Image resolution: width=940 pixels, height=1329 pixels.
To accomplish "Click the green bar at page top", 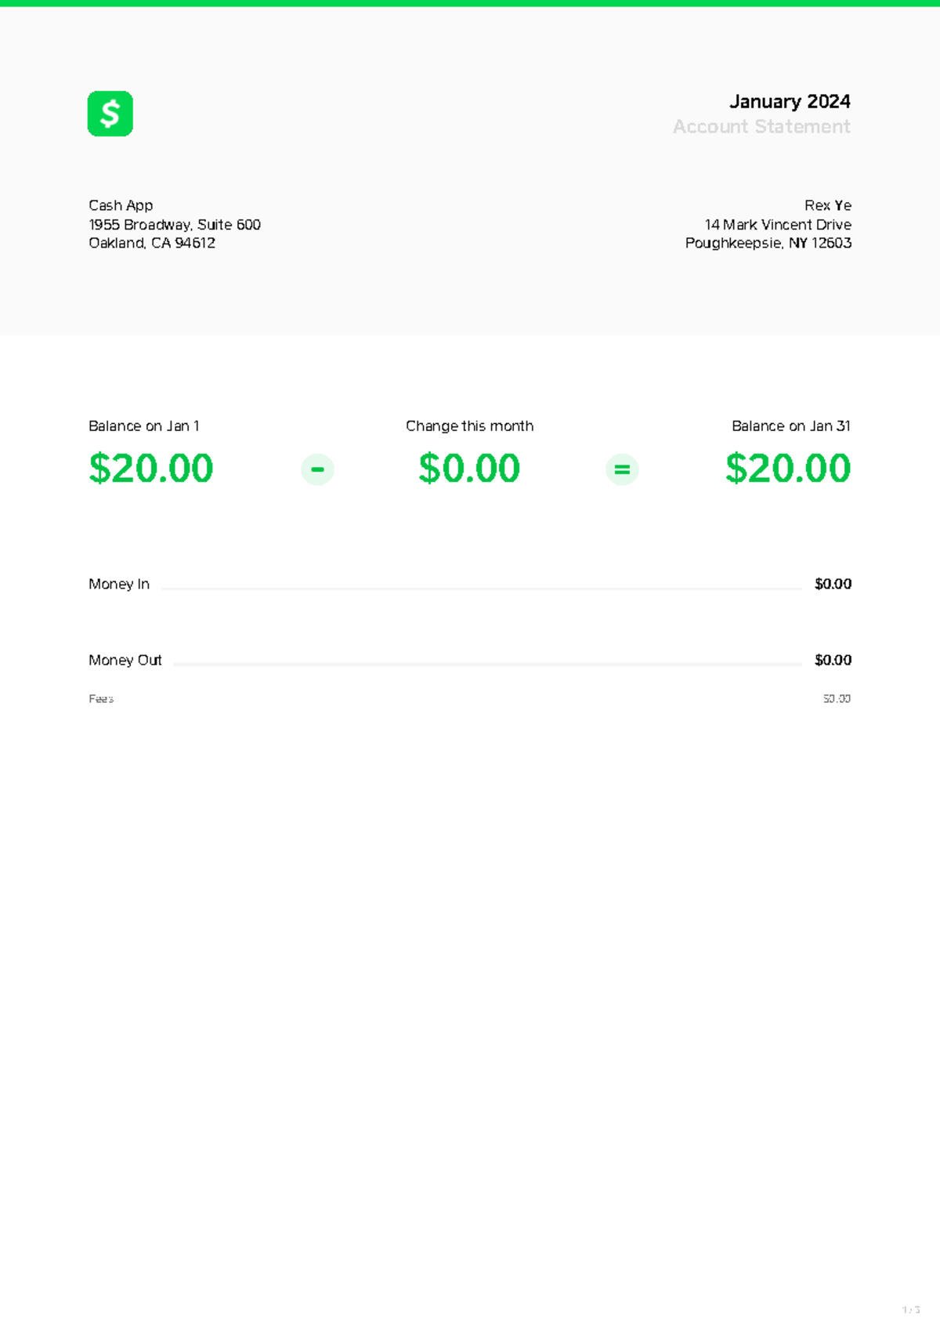I will pos(470,3).
